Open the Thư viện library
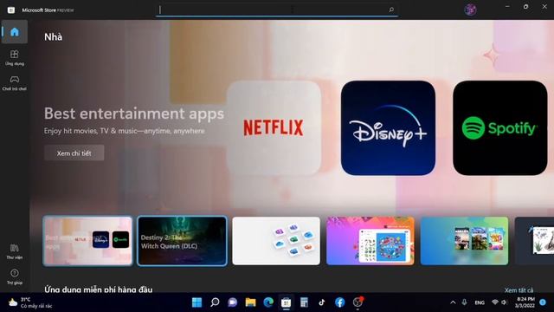554x312 pixels. (15, 251)
